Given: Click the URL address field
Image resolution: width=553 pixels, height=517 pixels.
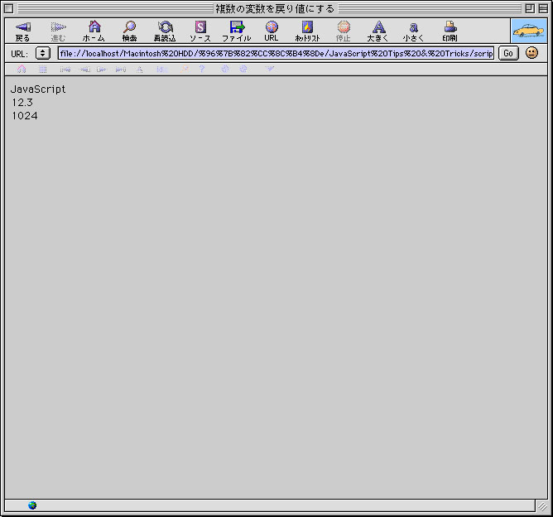Looking at the screenshot, I should pos(276,53).
